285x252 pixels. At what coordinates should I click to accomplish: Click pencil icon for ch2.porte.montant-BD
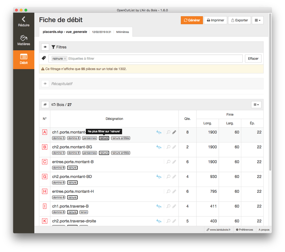click(174, 176)
